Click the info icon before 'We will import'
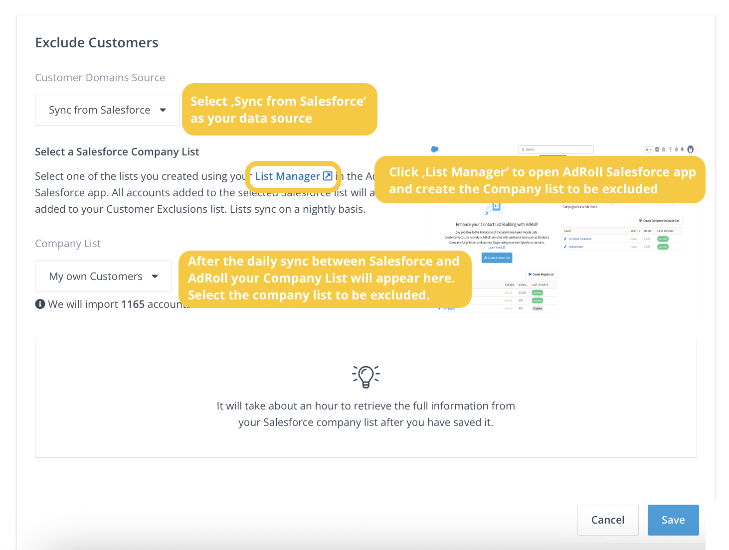 click(40, 304)
